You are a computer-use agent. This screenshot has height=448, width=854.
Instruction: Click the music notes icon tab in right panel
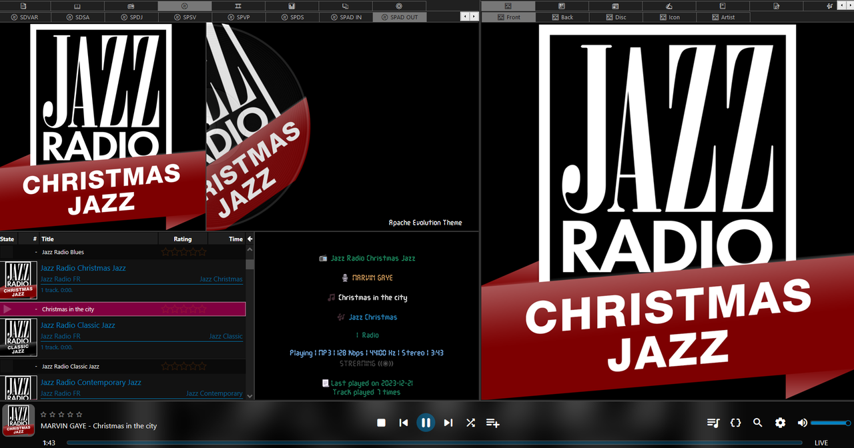click(x=829, y=6)
